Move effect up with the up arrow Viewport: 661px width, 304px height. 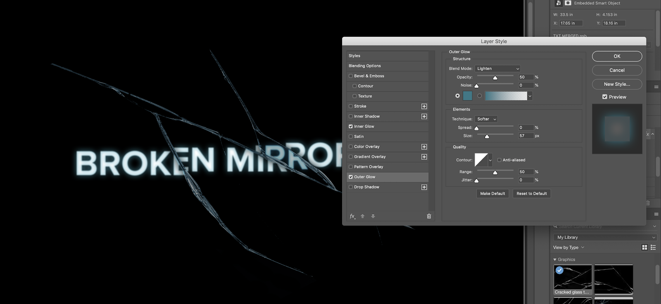tap(363, 216)
